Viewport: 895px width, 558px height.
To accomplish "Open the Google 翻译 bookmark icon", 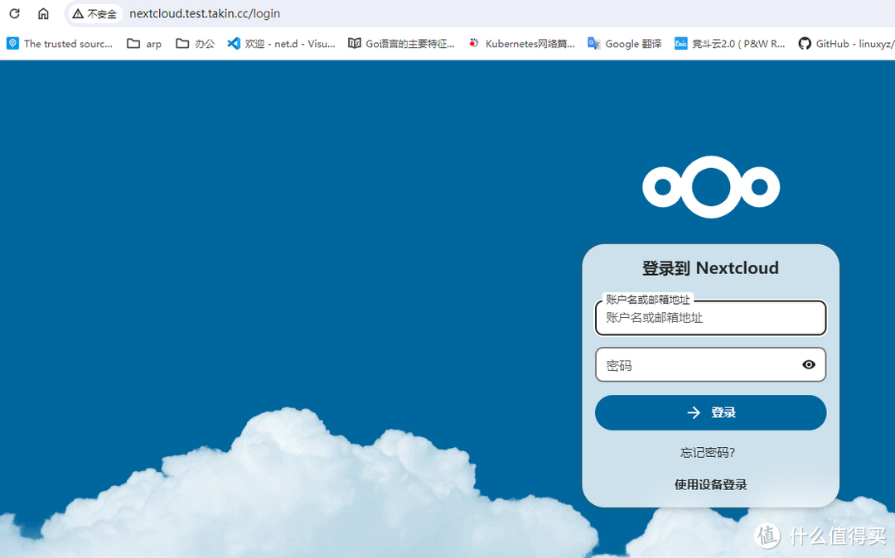I will 593,43.
